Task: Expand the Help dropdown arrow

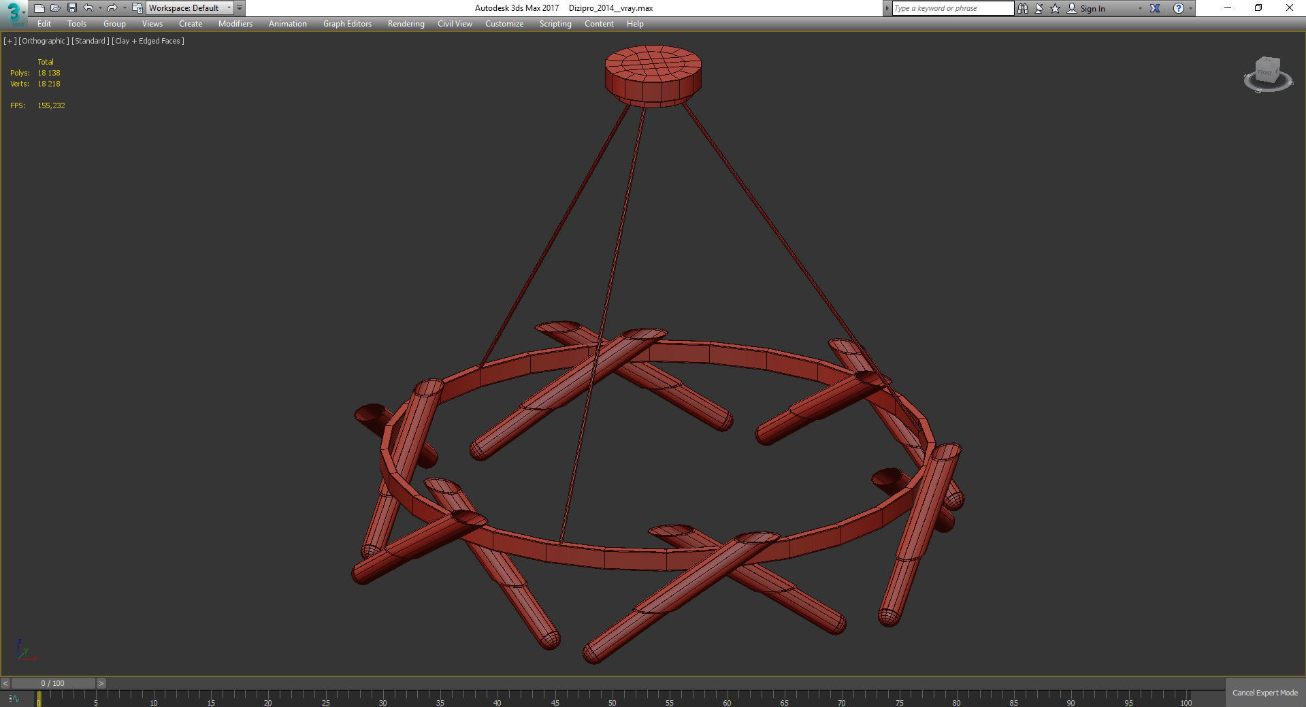Action: coord(1190,8)
